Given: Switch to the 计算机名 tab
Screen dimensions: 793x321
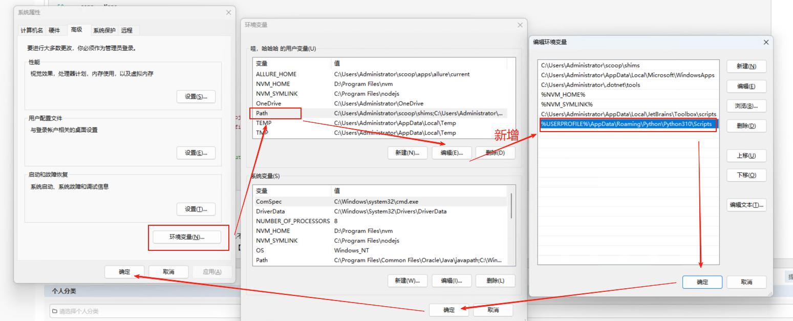Looking at the screenshot, I should 32,30.
